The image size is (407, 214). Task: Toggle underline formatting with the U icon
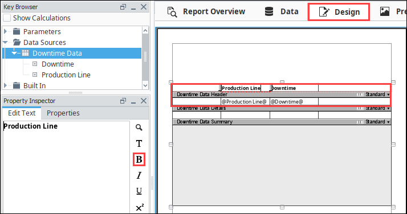coord(139,191)
